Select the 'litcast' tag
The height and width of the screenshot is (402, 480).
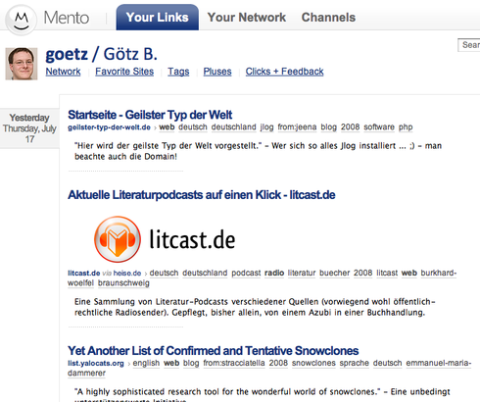coord(387,273)
